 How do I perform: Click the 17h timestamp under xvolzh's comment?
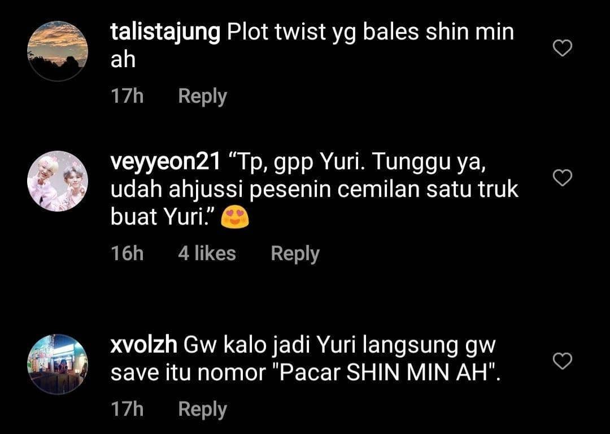127,409
